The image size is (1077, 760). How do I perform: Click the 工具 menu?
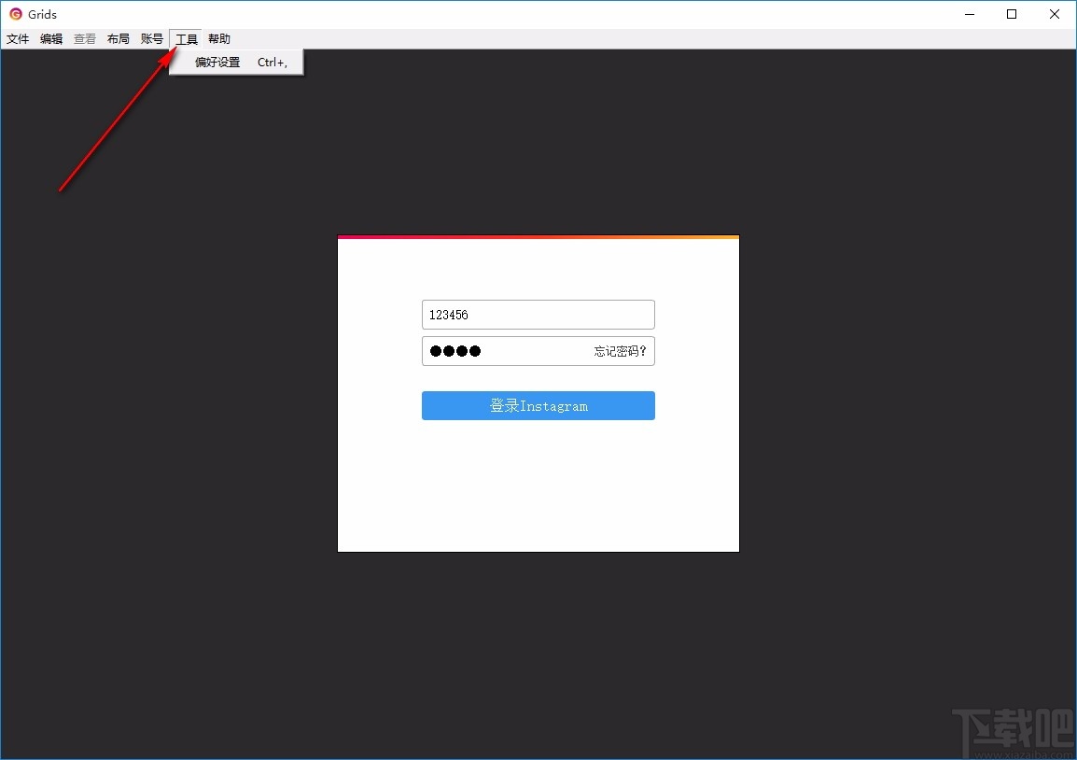(x=186, y=39)
